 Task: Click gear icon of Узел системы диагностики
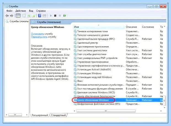[75, 50]
